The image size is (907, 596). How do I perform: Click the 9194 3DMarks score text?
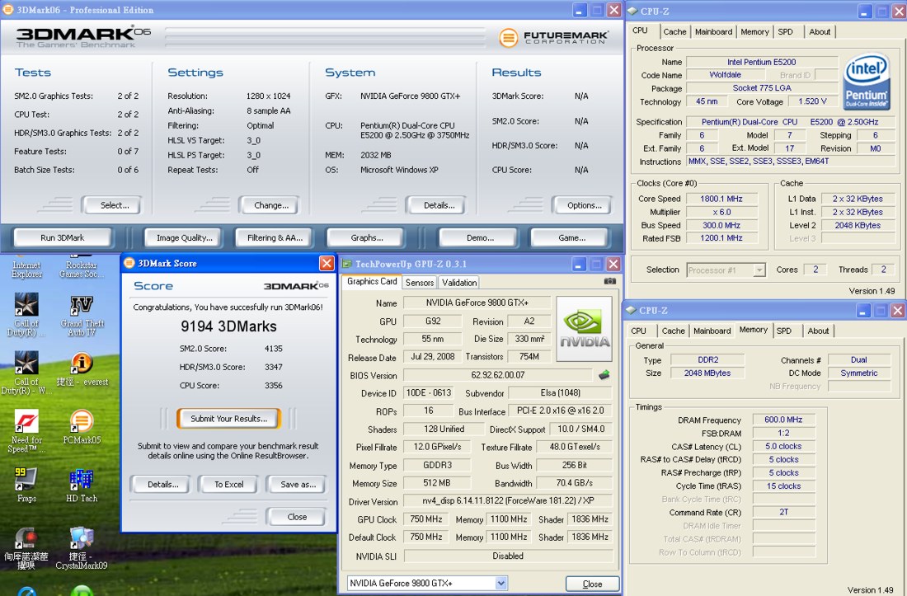pyautogui.click(x=228, y=326)
